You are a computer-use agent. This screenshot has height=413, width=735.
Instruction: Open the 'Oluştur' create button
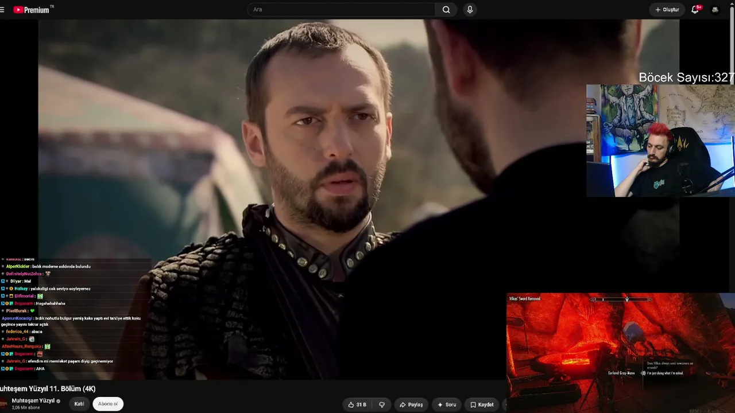667,10
